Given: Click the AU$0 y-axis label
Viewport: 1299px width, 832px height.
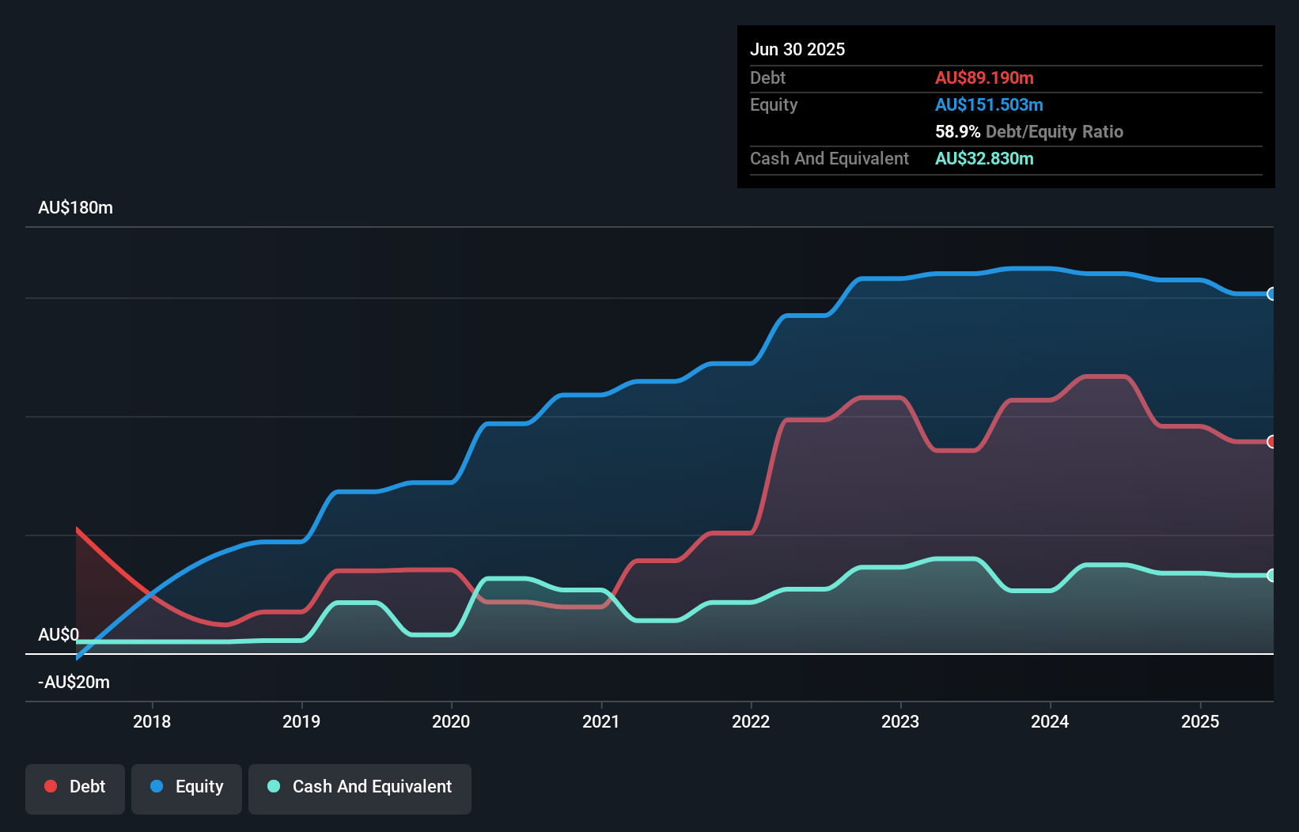Looking at the screenshot, I should tap(59, 635).
